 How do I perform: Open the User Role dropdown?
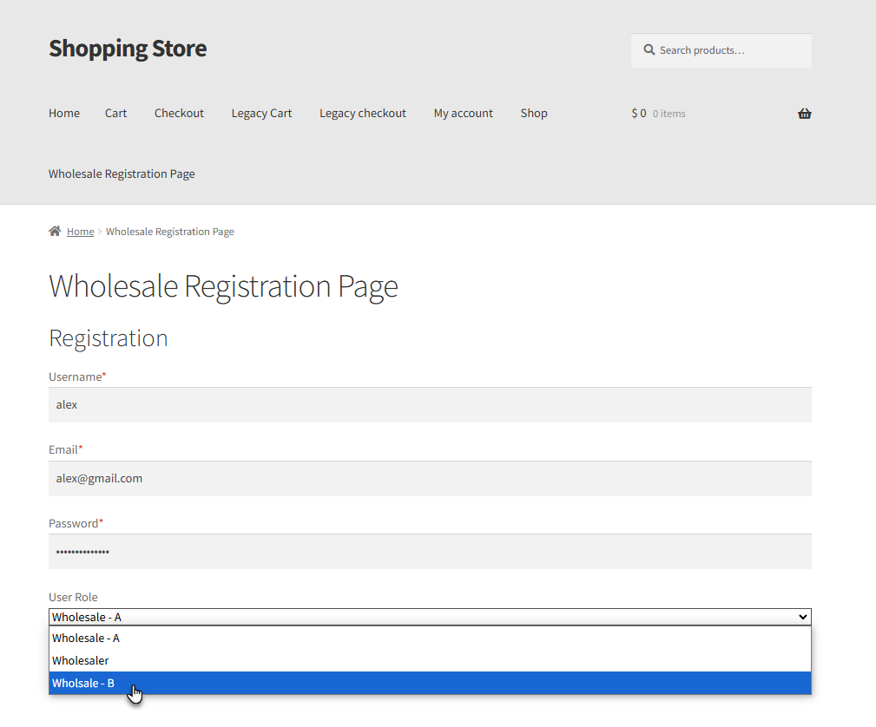(430, 616)
